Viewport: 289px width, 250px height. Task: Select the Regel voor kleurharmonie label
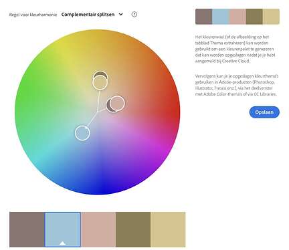[33, 15]
